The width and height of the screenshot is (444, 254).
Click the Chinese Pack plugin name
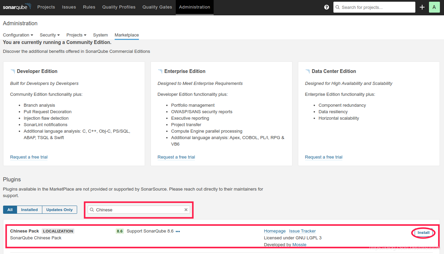click(x=25, y=231)
